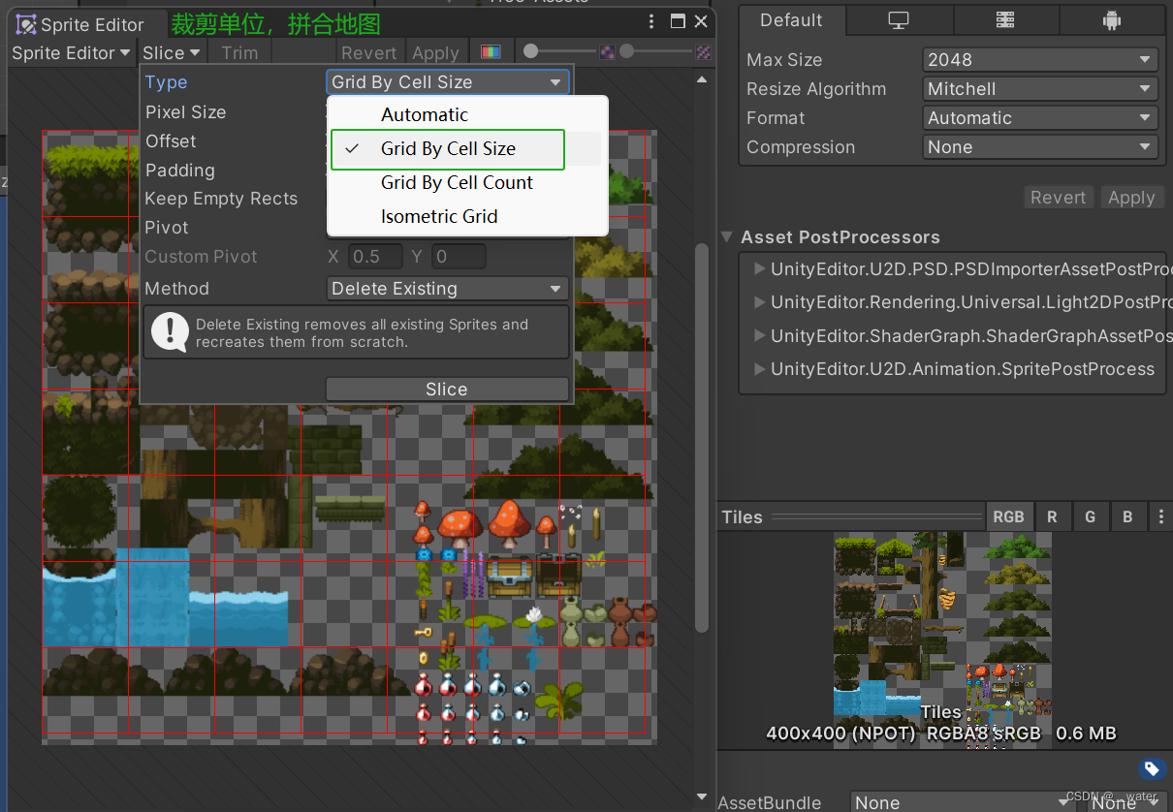Click the Sprite Editor window title icon
This screenshot has width=1173, height=812.
26,24
